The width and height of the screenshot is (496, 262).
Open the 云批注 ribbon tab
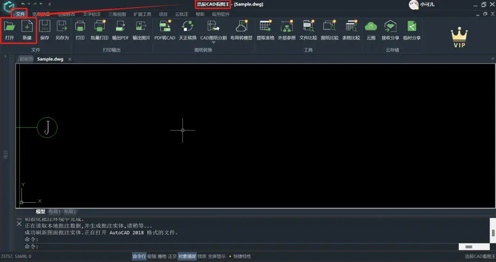tap(181, 14)
